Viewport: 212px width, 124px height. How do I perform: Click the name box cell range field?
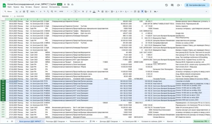6,16
